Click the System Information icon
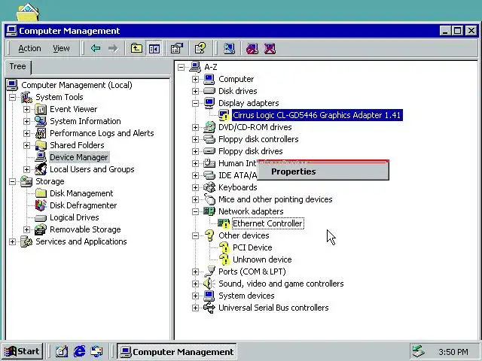 tap(41, 121)
